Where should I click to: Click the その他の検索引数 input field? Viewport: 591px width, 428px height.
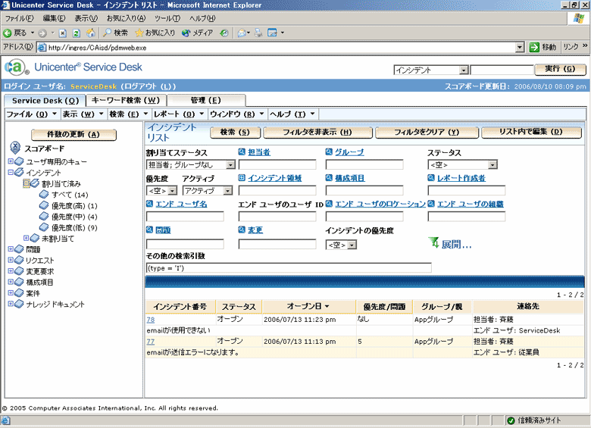pyautogui.click(x=289, y=268)
